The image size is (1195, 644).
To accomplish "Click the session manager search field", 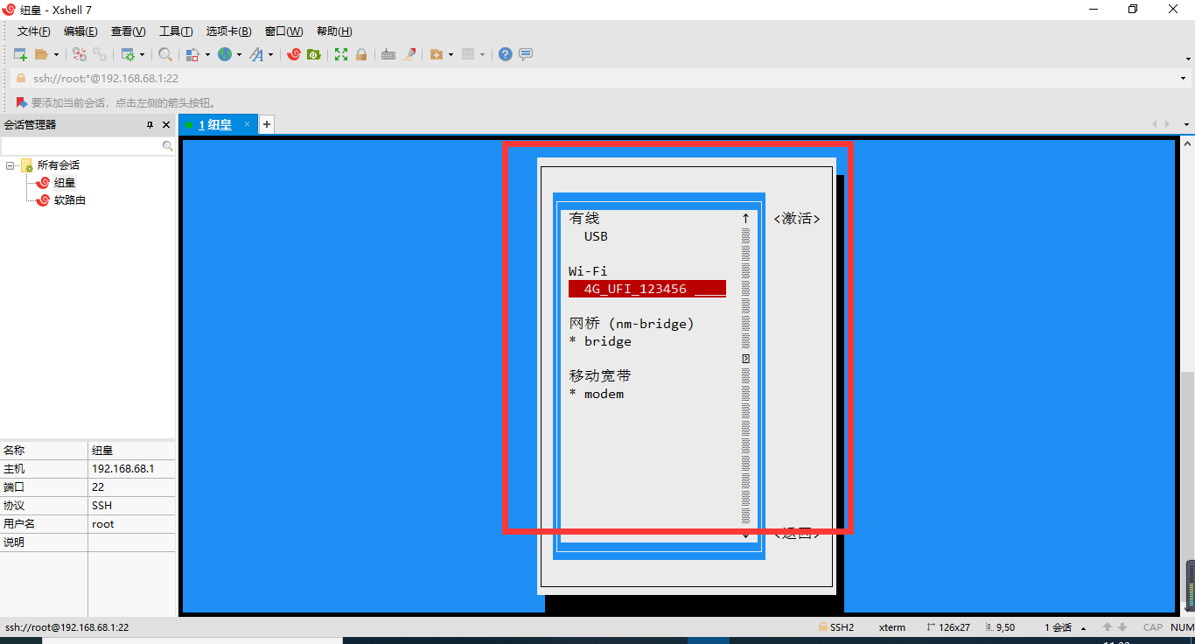I will 80,146.
